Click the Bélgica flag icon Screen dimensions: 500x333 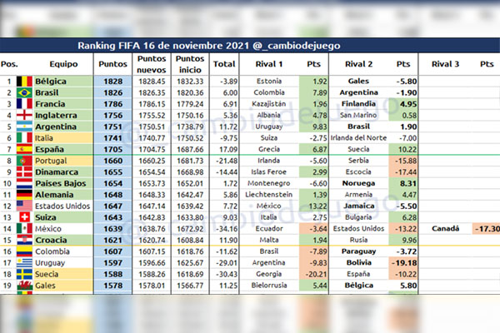tap(24, 82)
